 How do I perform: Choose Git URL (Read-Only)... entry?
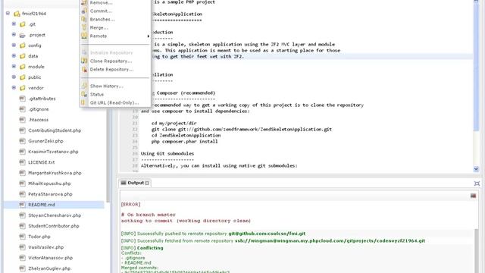(114, 103)
